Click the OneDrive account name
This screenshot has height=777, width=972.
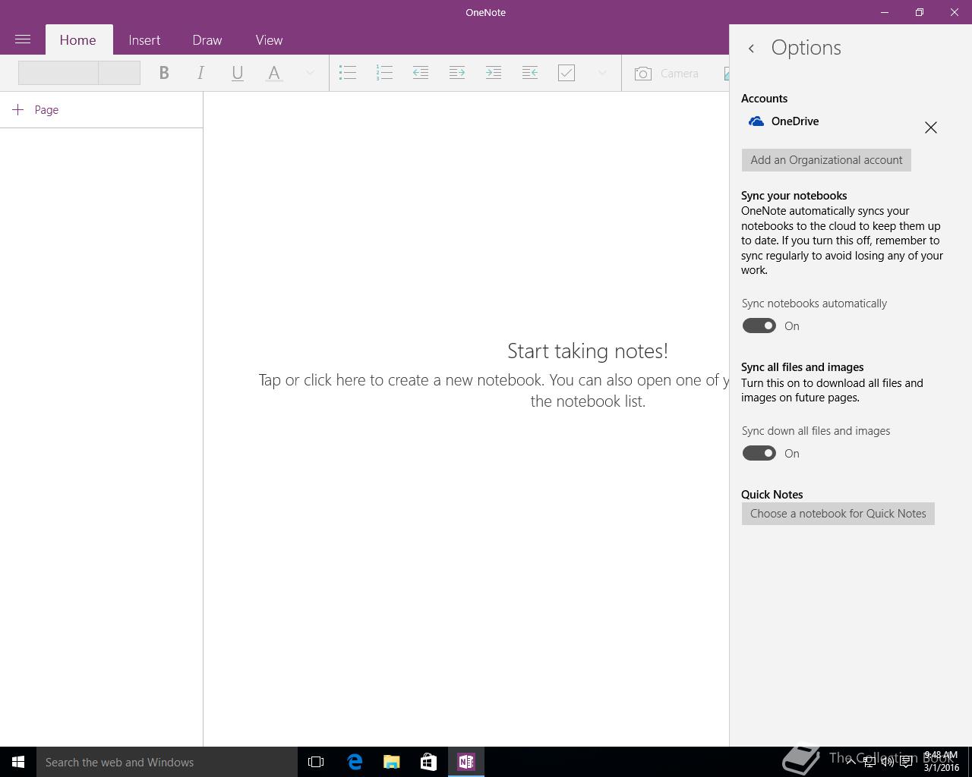pyautogui.click(x=795, y=121)
